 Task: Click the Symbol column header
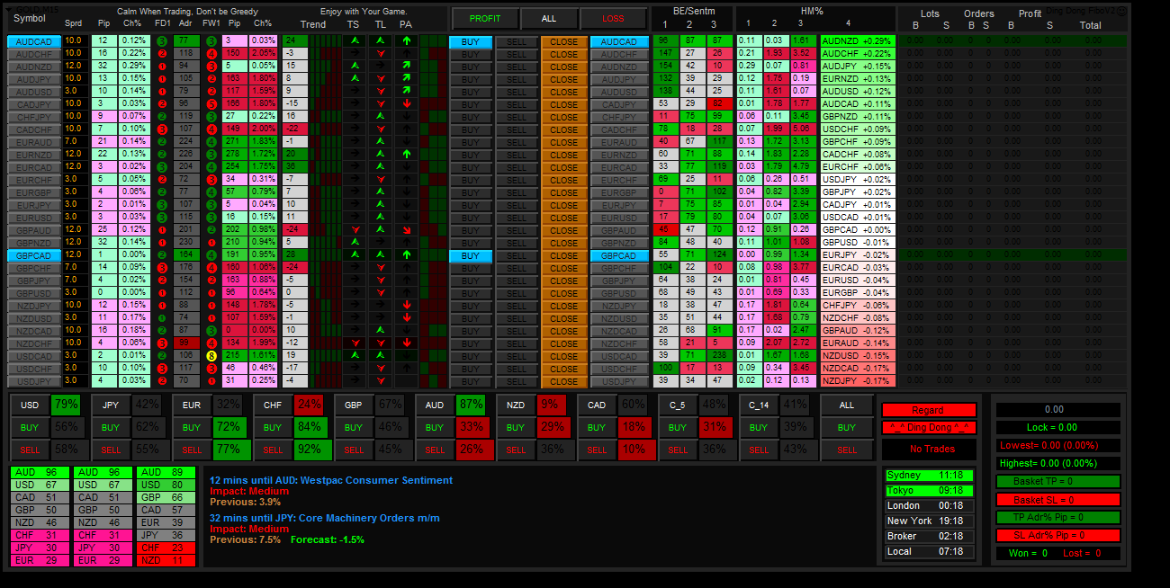(30, 18)
